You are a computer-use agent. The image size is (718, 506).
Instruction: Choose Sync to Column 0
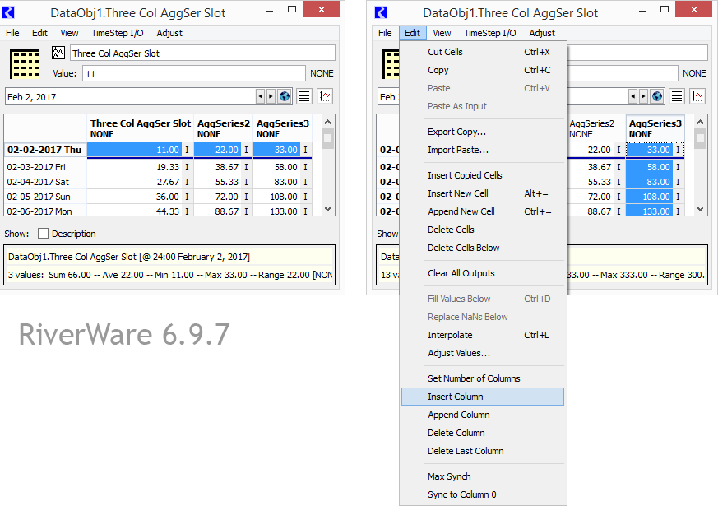pyautogui.click(x=483, y=494)
